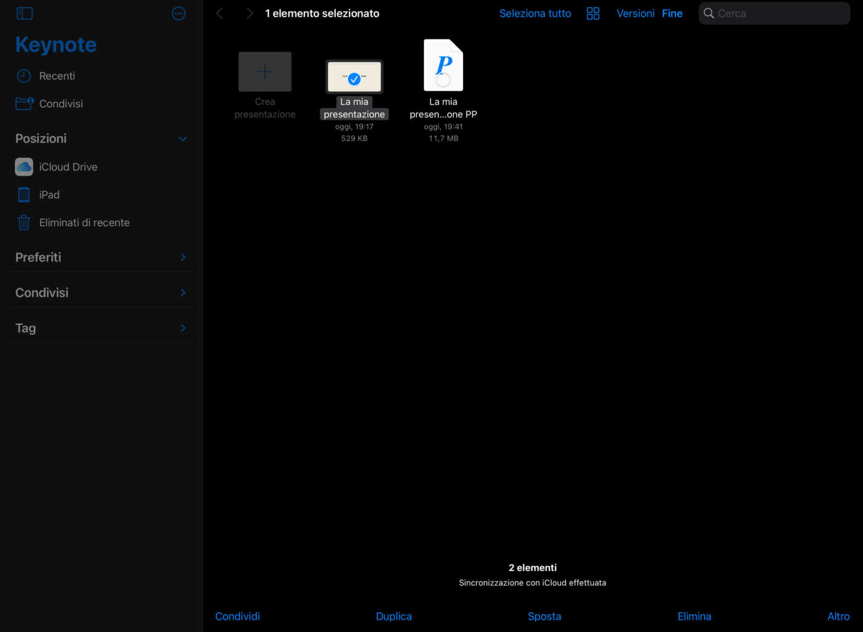Tap Seleziona tutto

tap(535, 13)
